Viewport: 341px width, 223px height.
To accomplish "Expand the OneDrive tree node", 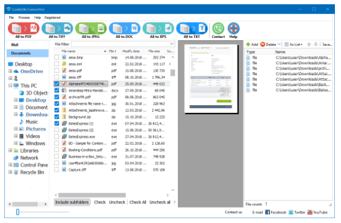I will point(10,71).
